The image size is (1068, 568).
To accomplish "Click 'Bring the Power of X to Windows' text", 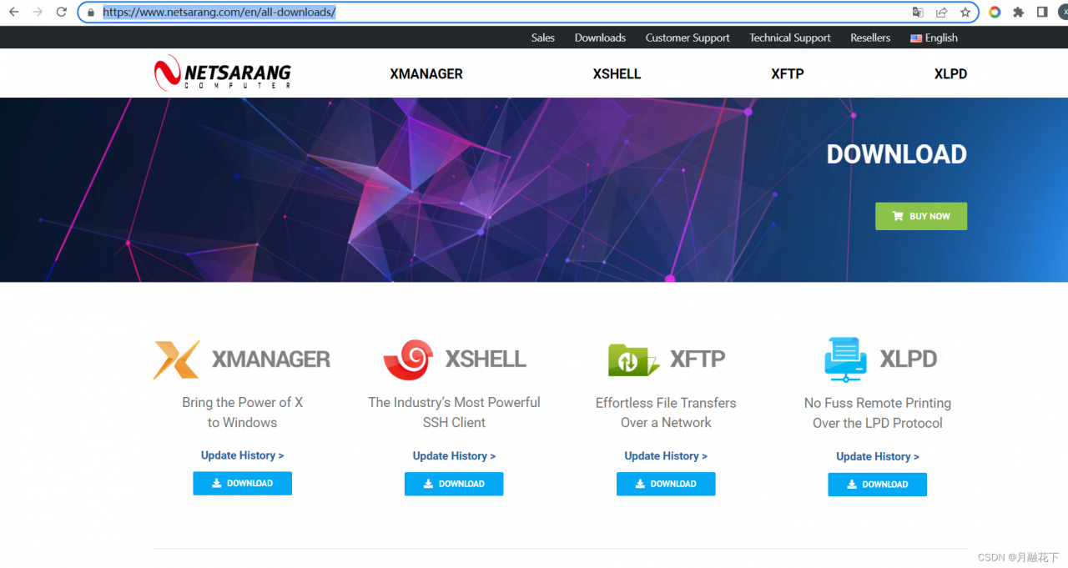I will (x=243, y=412).
